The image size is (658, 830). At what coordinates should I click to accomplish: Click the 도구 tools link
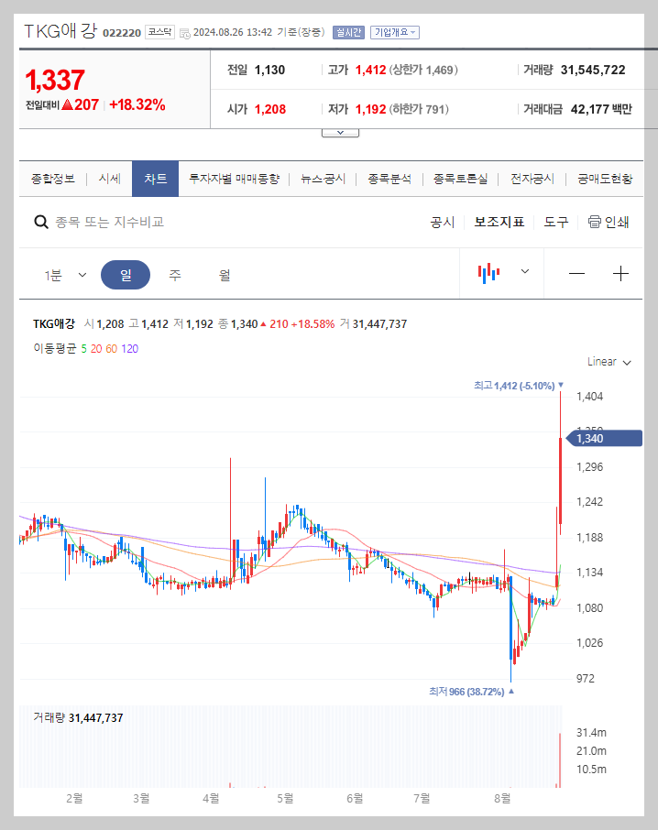(x=555, y=222)
